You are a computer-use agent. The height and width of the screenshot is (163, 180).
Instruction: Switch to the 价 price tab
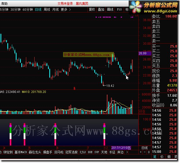(x=162, y=157)
